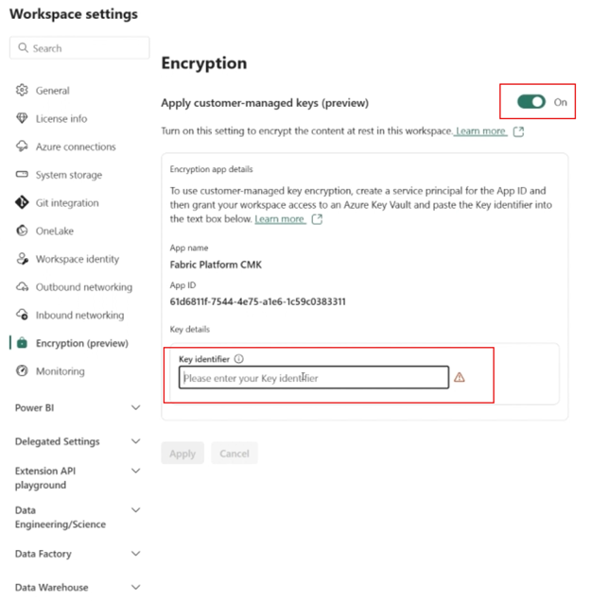Click the OneLake icon in sidebar
This screenshot has width=591, height=601.
[23, 231]
